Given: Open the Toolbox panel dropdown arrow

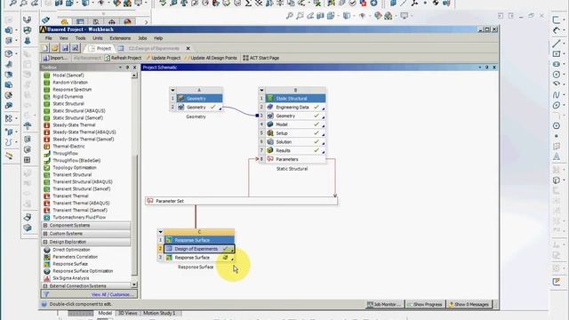Looking at the screenshot, I should [x=120, y=68].
